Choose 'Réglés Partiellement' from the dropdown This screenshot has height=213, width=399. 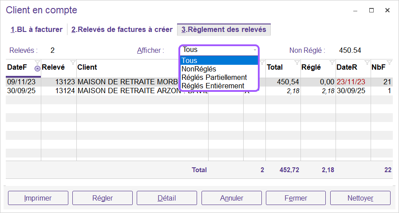[x=214, y=77]
